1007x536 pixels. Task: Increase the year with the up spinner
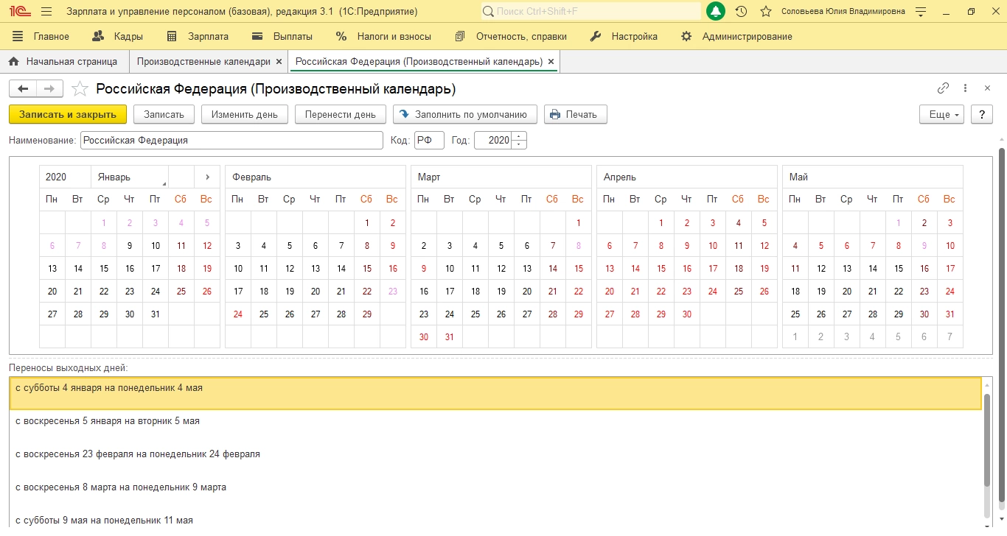click(x=519, y=136)
